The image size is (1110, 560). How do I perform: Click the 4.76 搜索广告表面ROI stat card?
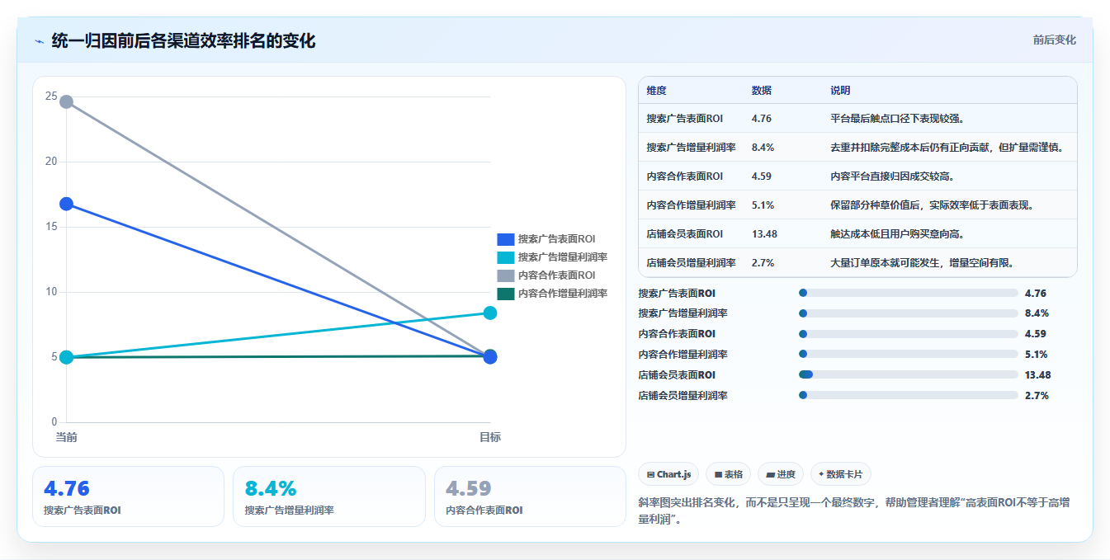point(128,496)
